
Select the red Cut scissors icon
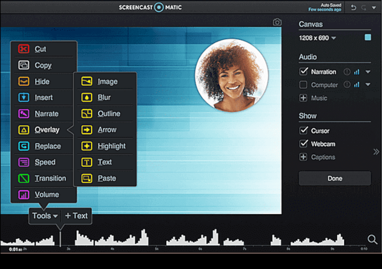[24, 49]
